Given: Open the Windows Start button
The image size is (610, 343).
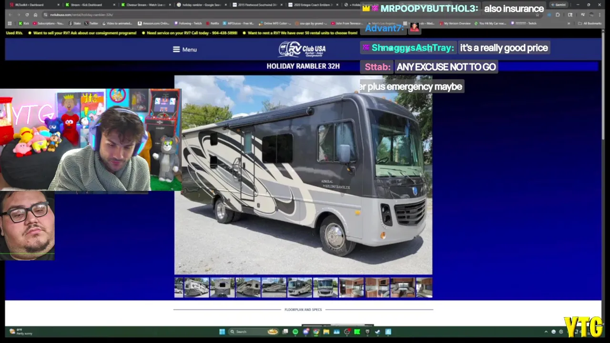Looking at the screenshot, I should click(x=222, y=332).
